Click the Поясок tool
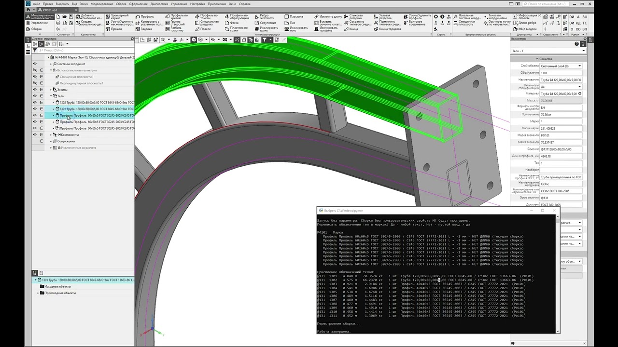The image size is (618, 347). point(203,29)
